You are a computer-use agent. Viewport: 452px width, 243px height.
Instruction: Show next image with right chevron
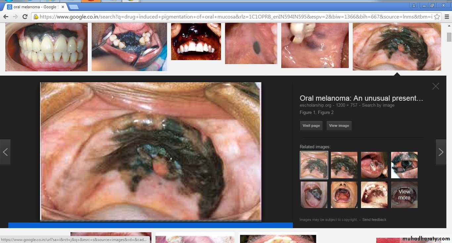coord(441,152)
